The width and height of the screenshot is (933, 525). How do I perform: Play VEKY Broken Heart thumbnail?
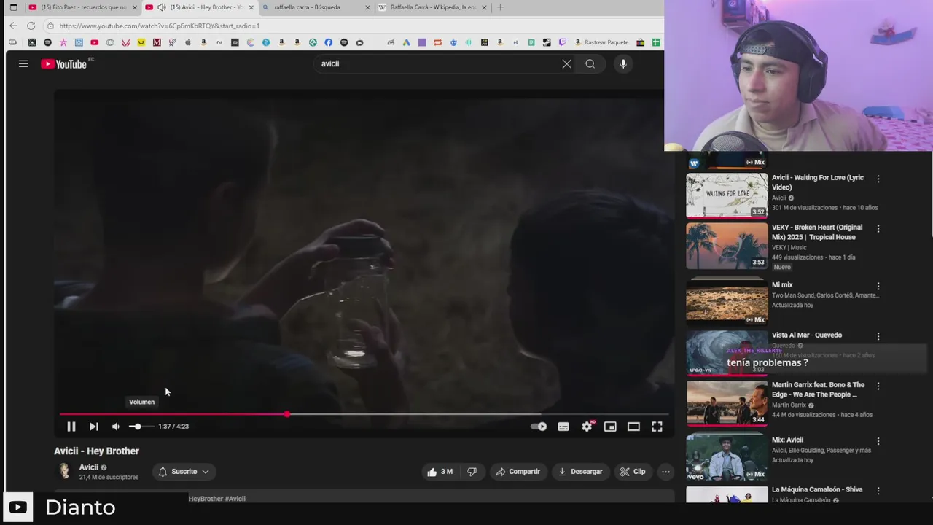click(x=727, y=246)
